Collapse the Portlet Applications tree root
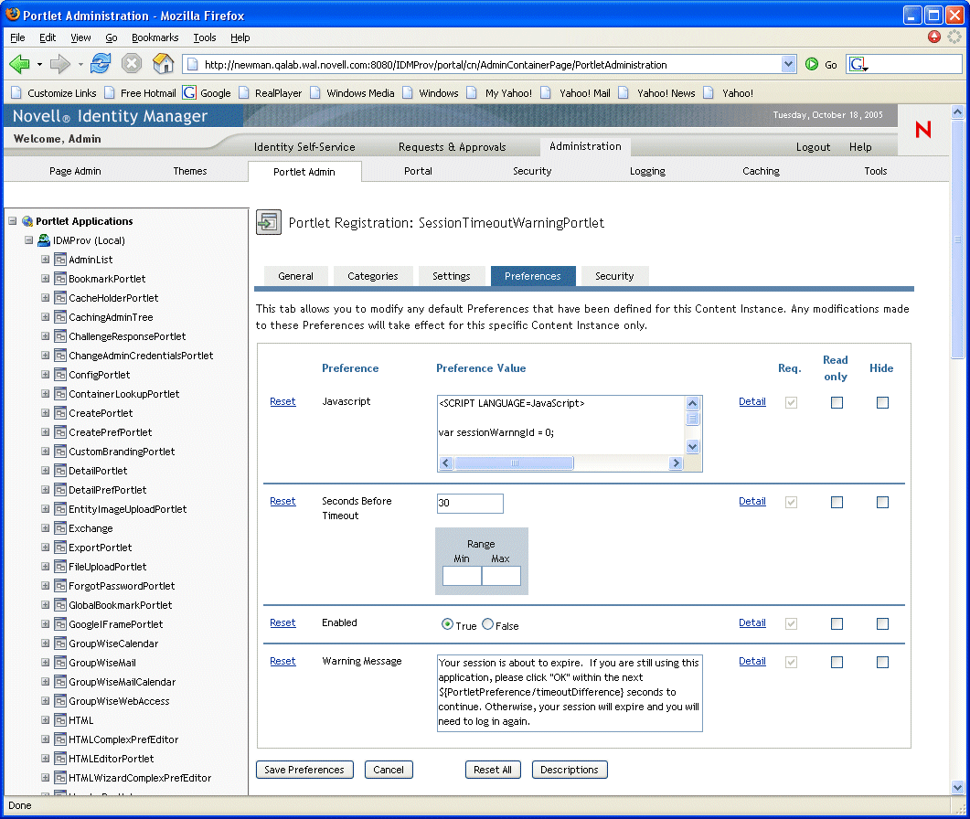The width and height of the screenshot is (970, 819). coord(13,221)
